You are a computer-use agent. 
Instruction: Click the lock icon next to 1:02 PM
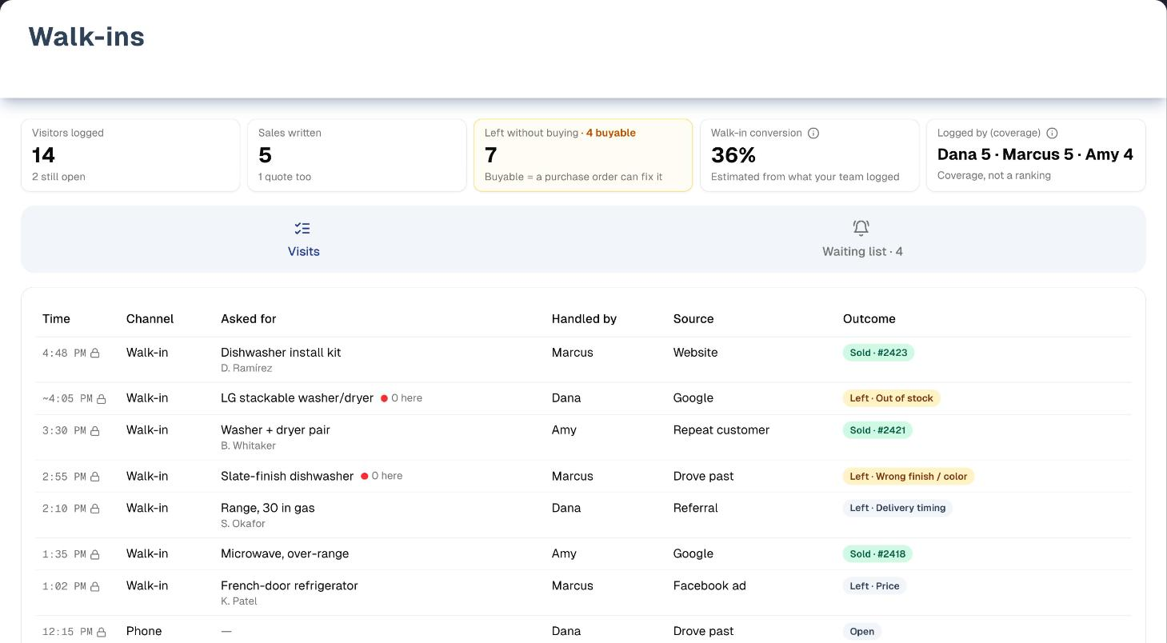click(94, 586)
